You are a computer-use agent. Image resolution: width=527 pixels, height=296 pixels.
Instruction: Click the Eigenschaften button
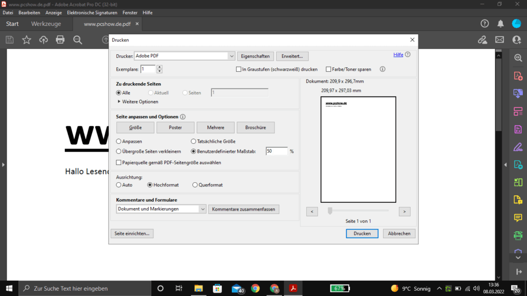pyautogui.click(x=255, y=56)
